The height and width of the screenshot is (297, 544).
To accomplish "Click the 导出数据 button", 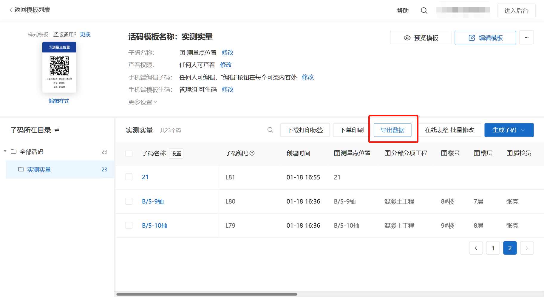I will (392, 130).
